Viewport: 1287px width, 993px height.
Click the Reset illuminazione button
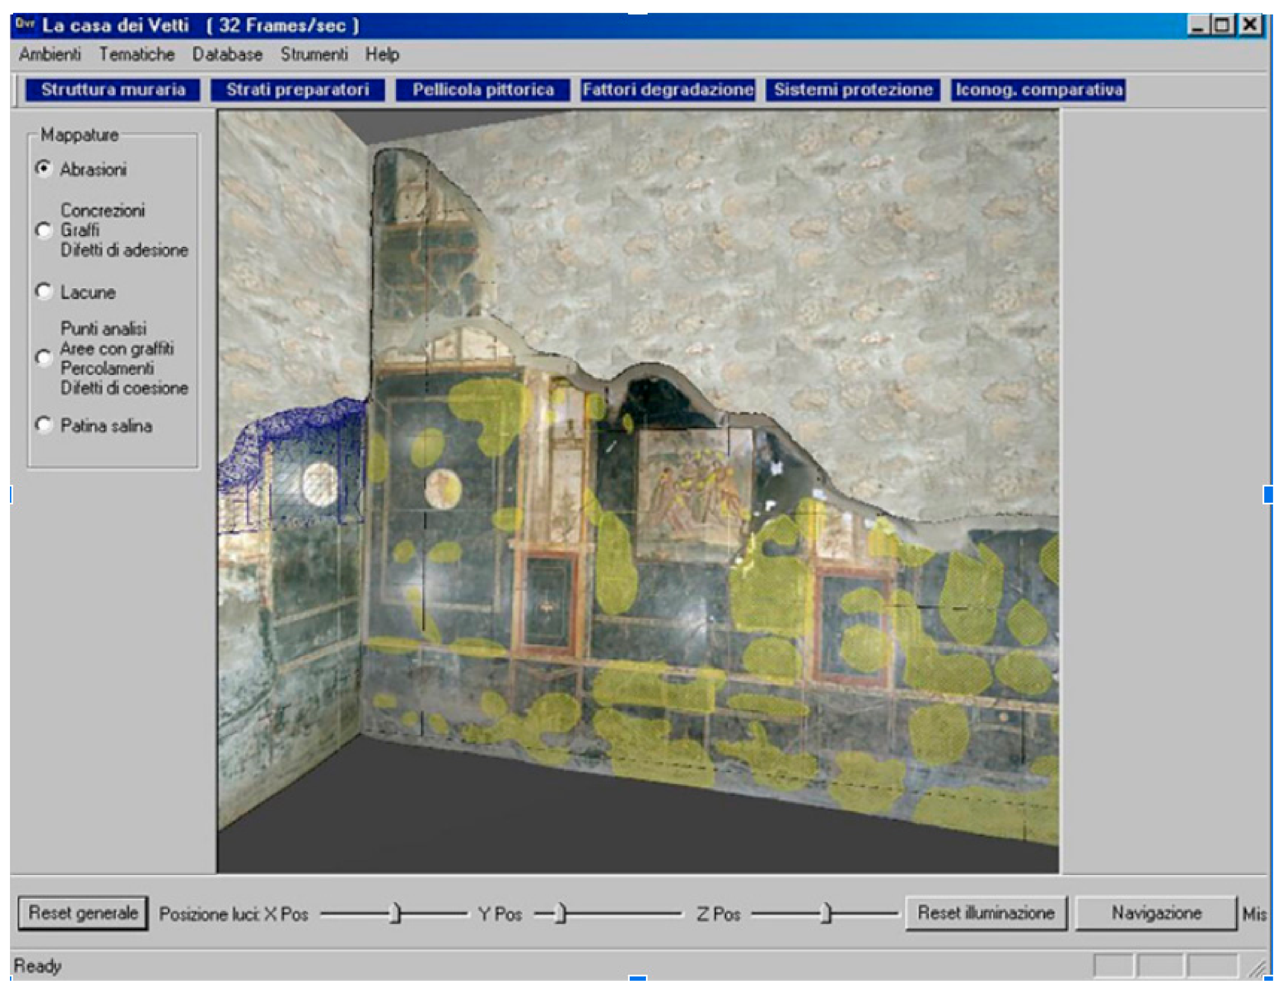986,913
